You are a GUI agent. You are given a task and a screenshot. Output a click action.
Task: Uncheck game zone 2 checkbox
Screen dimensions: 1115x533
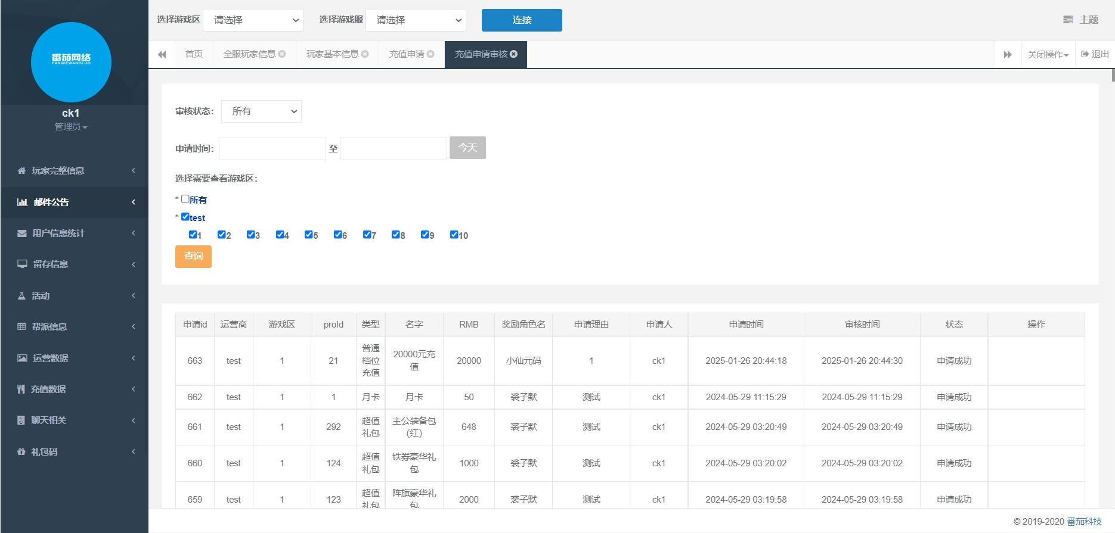(x=222, y=235)
